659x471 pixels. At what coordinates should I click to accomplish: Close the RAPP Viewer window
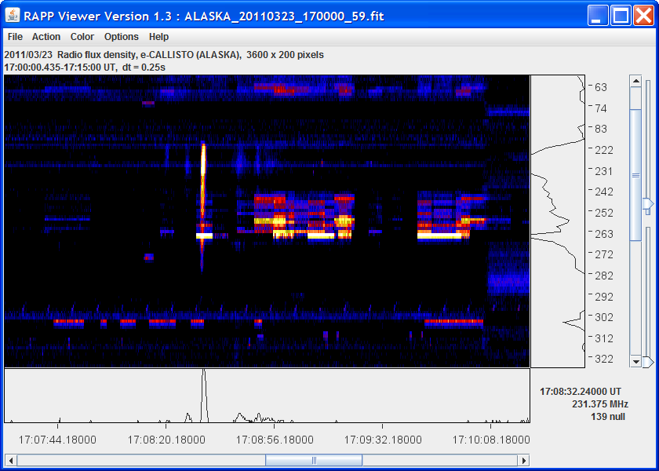[x=643, y=16]
